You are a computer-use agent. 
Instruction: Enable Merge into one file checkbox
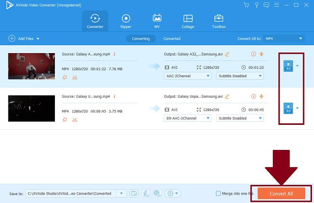coord(218,193)
